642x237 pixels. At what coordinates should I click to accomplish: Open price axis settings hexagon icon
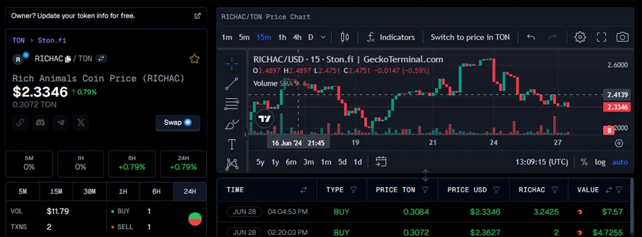click(x=619, y=143)
